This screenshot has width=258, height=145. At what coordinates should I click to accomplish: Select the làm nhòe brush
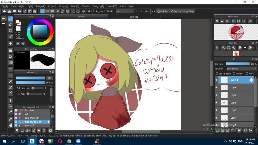click(x=33, y=111)
